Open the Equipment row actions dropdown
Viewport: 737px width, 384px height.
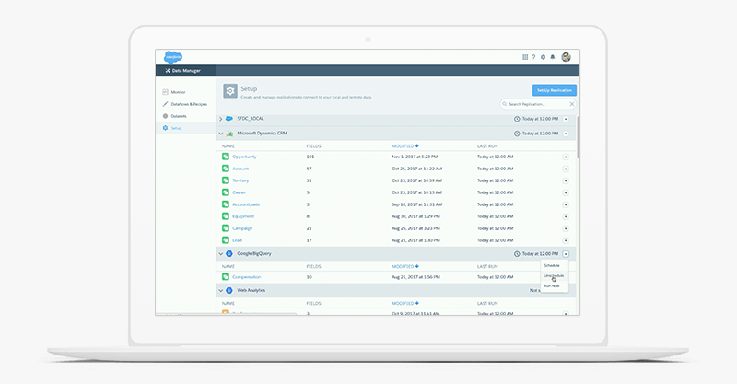pyautogui.click(x=566, y=216)
